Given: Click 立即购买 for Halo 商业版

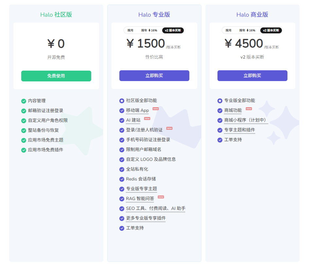Looking at the screenshot, I should (252, 76).
